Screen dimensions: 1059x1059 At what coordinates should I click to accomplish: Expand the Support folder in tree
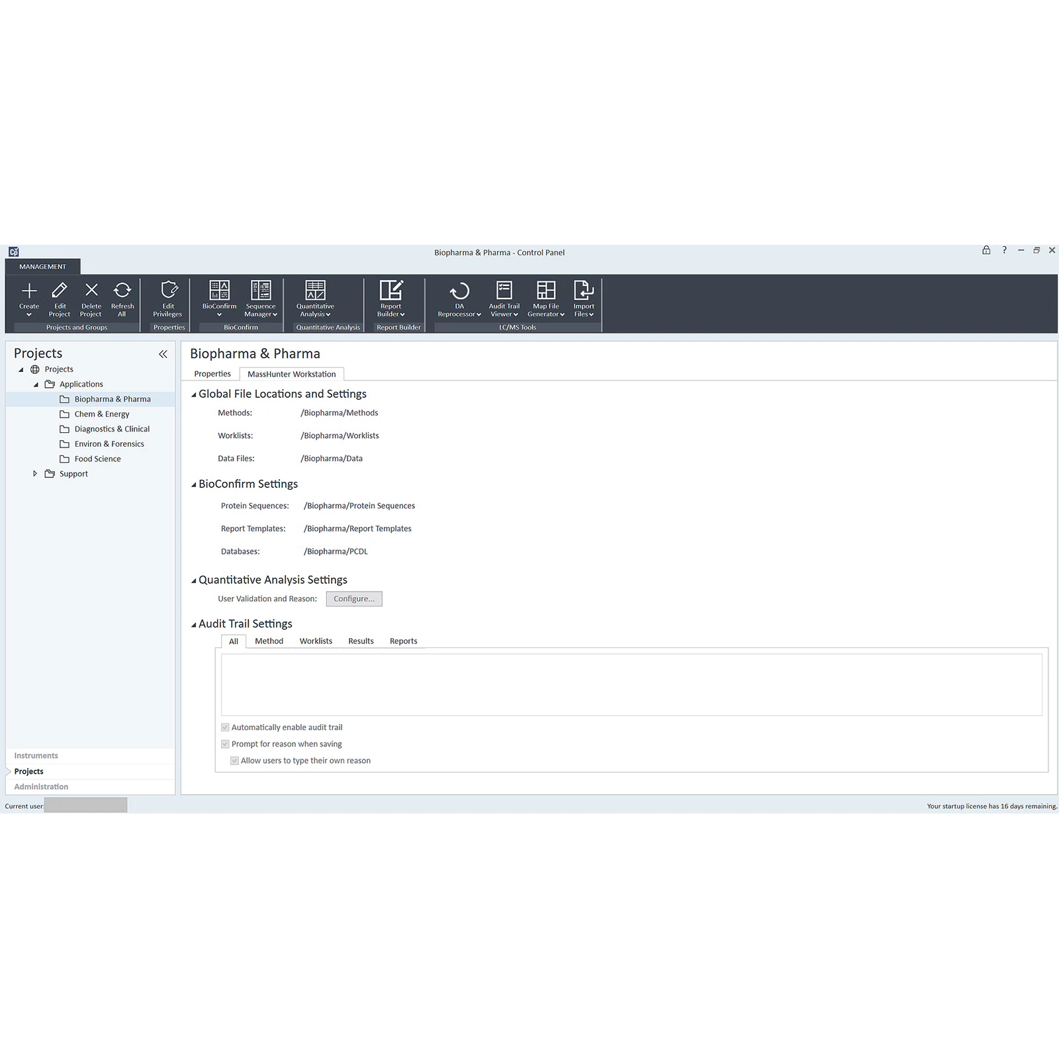[35, 474]
